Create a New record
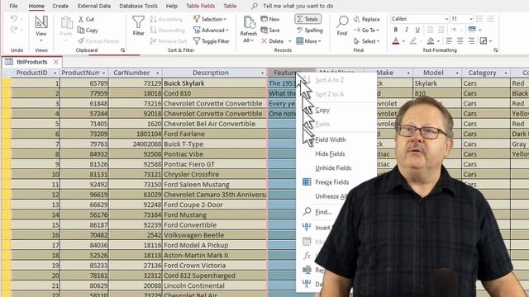Screen dimensions: 529x297 coord(270,19)
